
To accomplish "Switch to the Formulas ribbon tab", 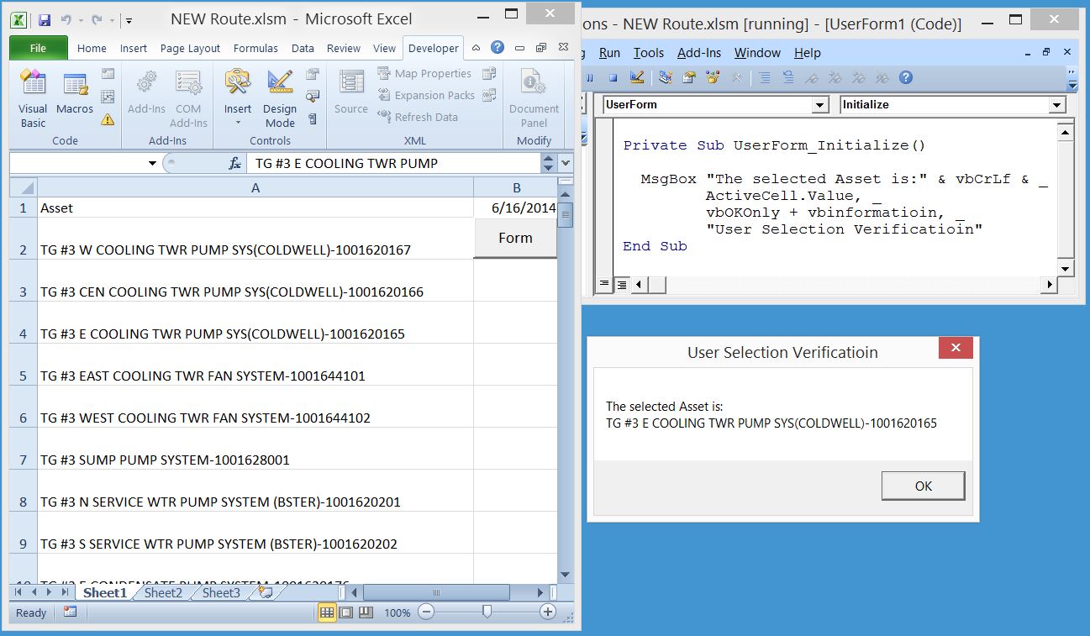I will point(255,49).
